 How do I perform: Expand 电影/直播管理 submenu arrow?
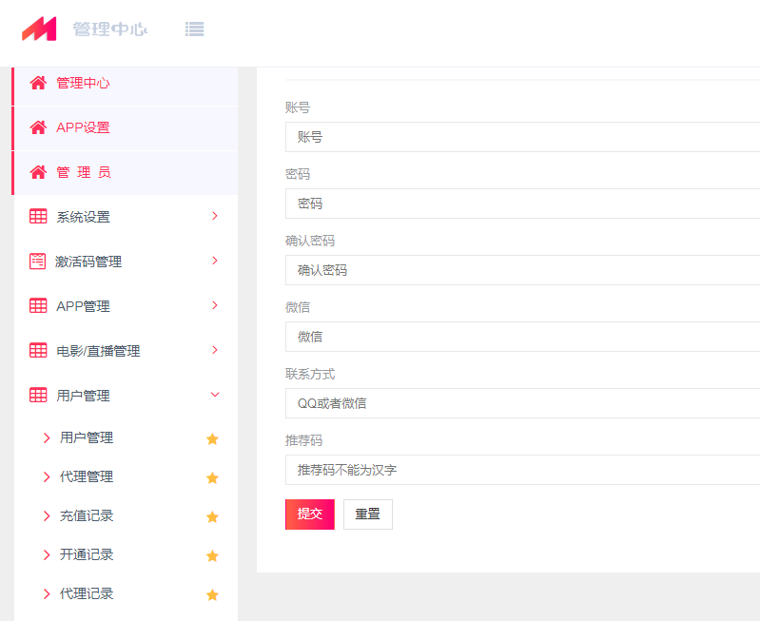pos(215,350)
